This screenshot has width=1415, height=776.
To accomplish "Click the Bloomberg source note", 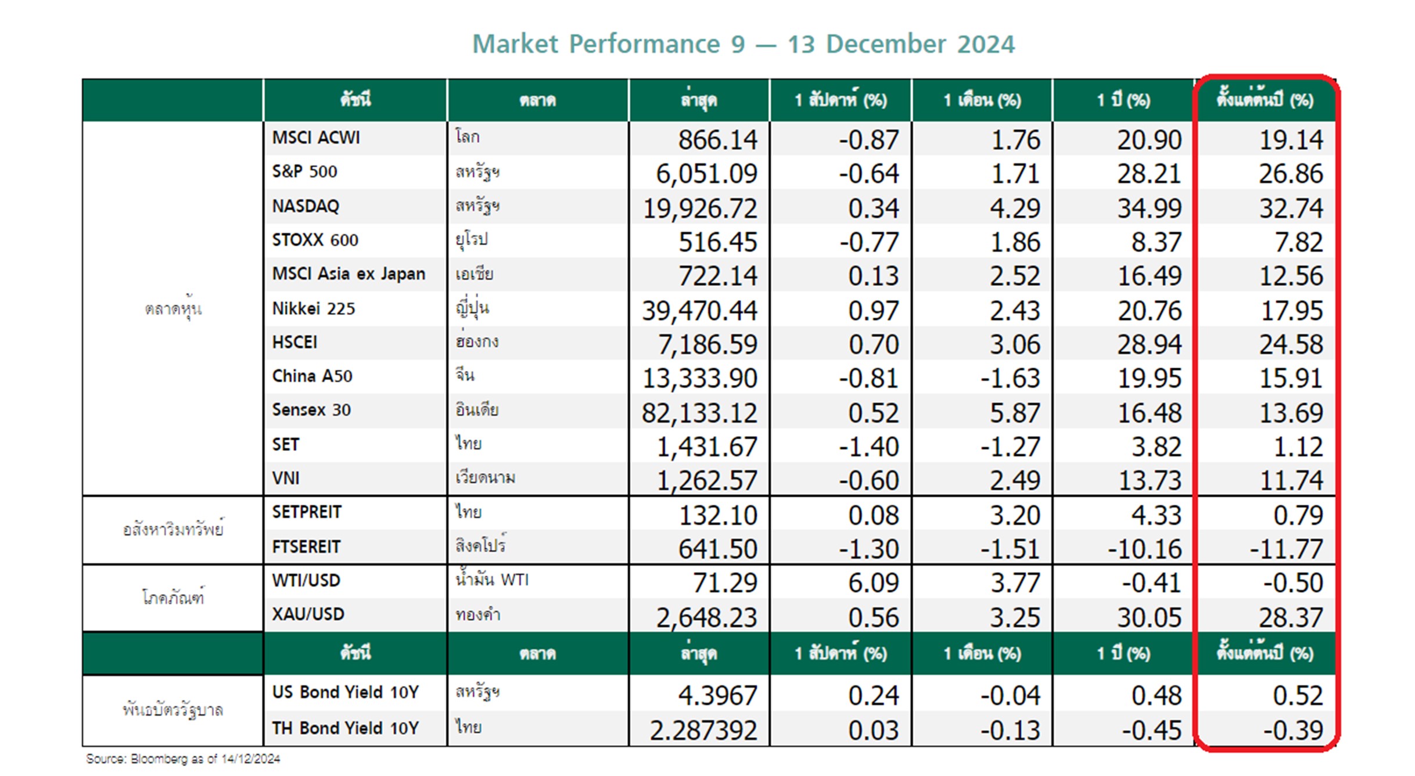I will [183, 759].
